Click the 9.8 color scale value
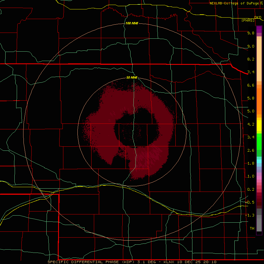264x264 pixels. pyautogui.click(x=251, y=33)
